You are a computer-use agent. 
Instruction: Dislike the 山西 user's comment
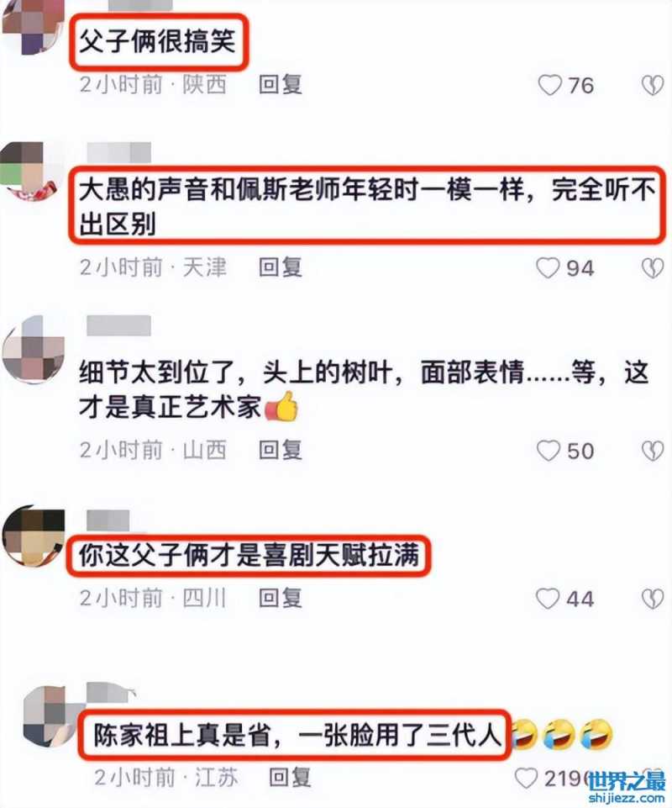pyautogui.click(x=653, y=451)
